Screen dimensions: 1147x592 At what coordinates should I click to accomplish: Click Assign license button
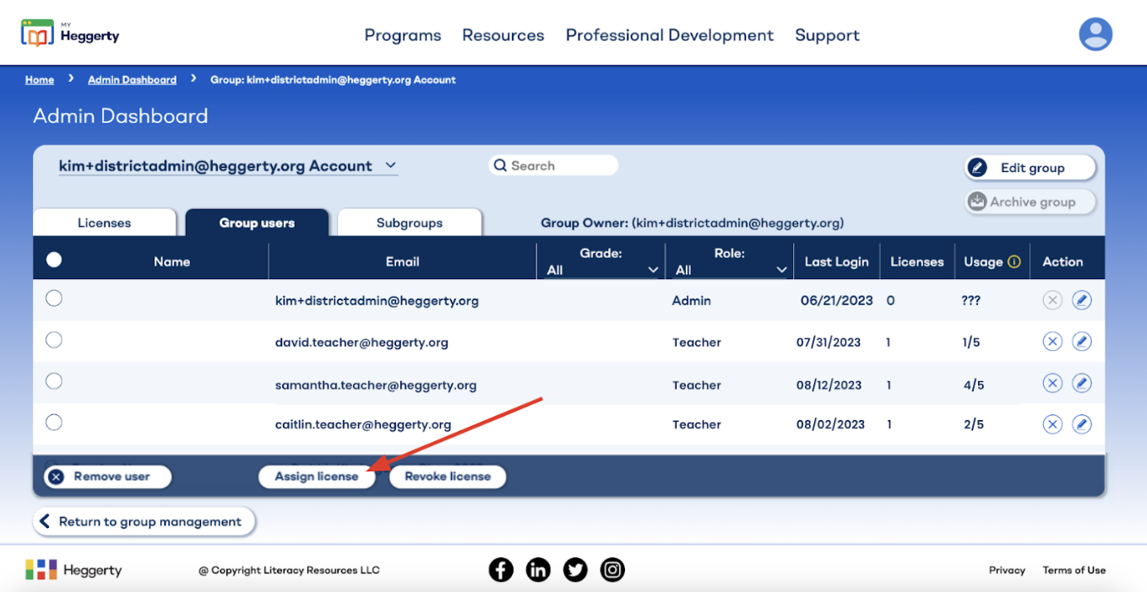[317, 476]
